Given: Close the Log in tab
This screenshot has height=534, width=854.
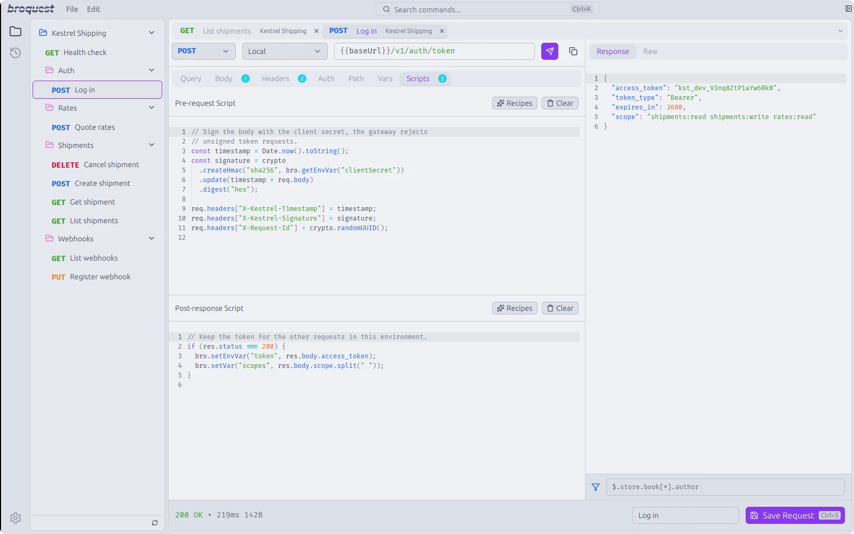Looking at the screenshot, I should (442, 31).
